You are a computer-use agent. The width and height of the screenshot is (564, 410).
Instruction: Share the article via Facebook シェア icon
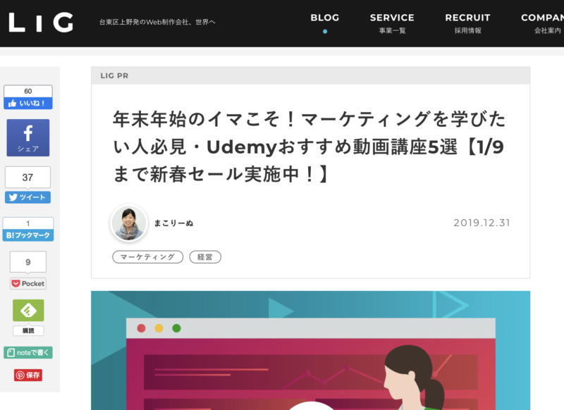[28, 137]
